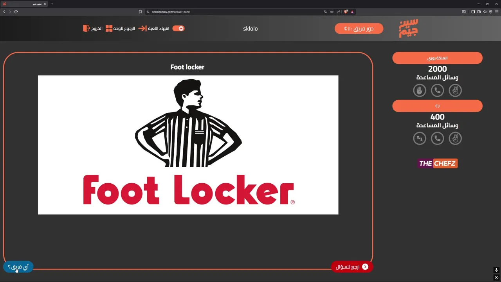The height and width of the screenshot is (282, 501).
Task: Share this page via share icon
Action: (339, 12)
